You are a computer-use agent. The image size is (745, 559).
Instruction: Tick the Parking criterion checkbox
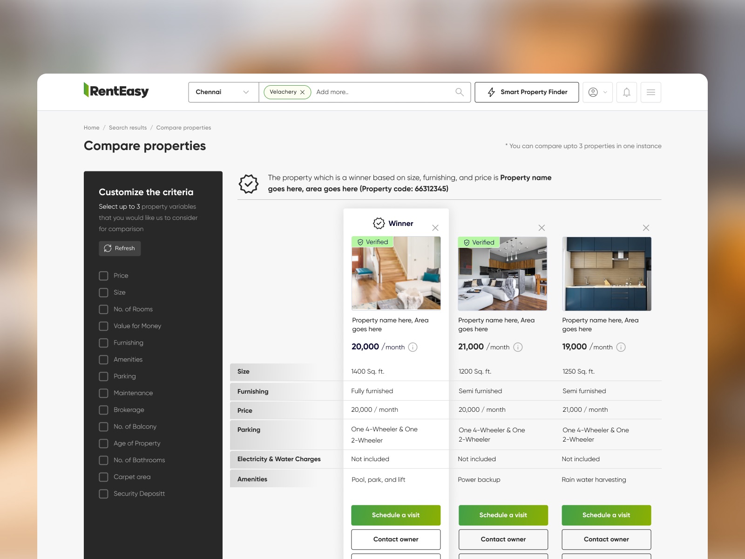[103, 376]
